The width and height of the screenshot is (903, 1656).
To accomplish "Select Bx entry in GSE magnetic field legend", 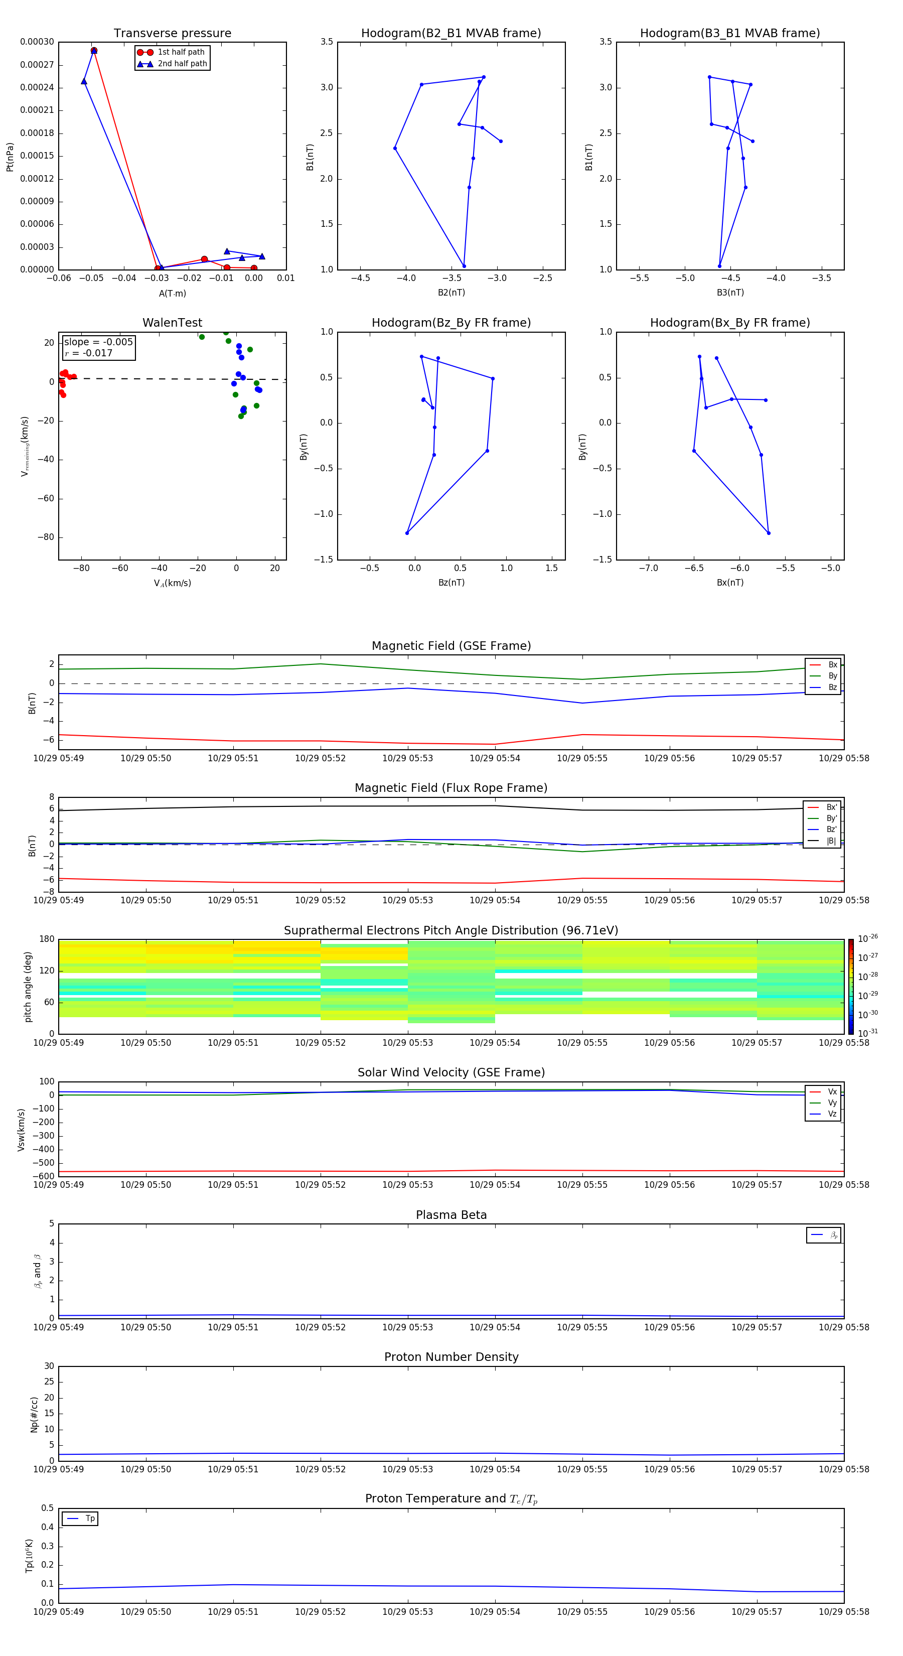I will [x=823, y=665].
